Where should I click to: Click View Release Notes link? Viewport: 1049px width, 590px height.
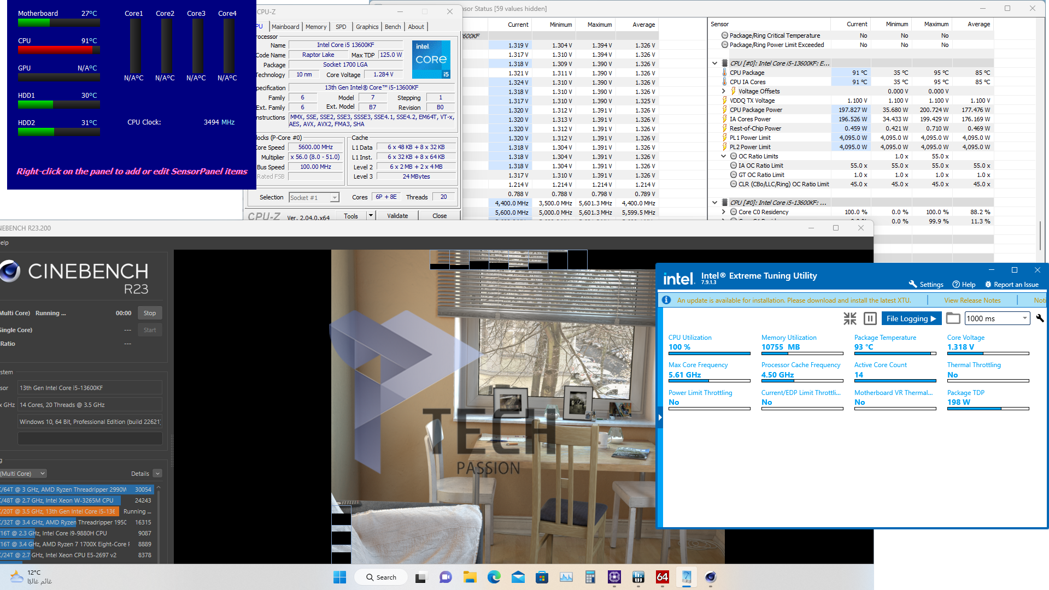tap(972, 300)
